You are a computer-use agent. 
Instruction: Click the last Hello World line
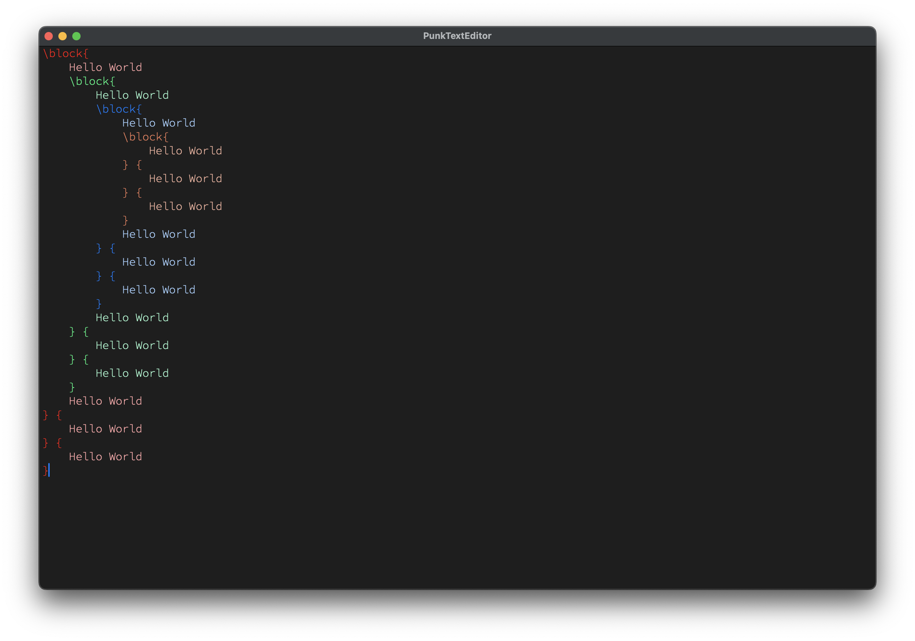[x=105, y=457]
